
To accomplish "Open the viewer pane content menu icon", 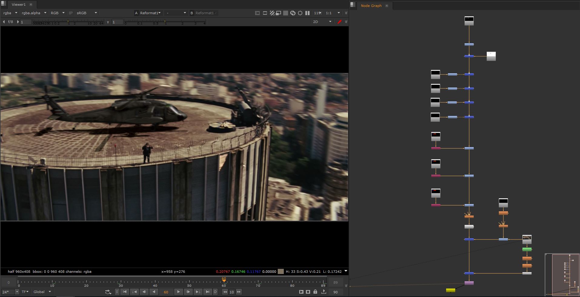I will pyautogui.click(x=4, y=3).
